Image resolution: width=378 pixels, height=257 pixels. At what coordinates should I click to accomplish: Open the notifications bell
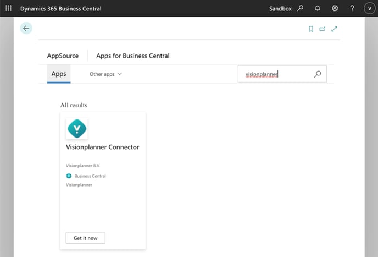318,8
